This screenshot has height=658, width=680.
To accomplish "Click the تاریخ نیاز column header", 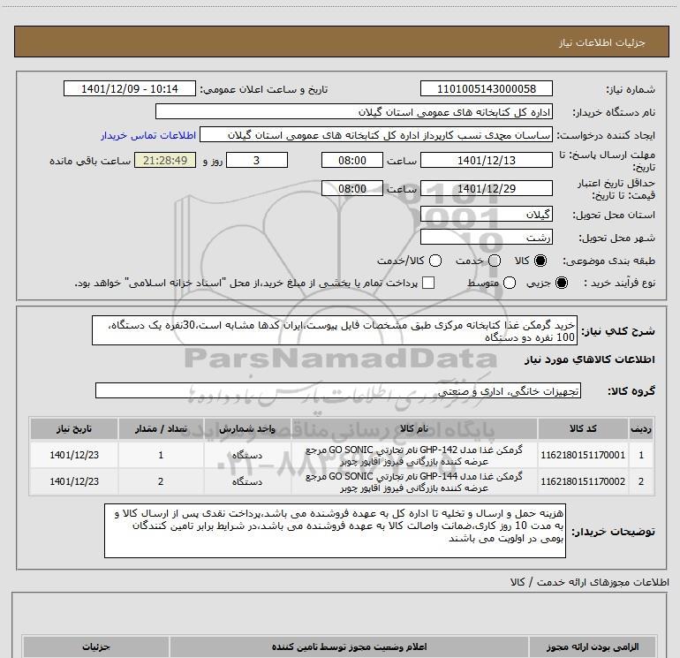I will coord(73,428).
